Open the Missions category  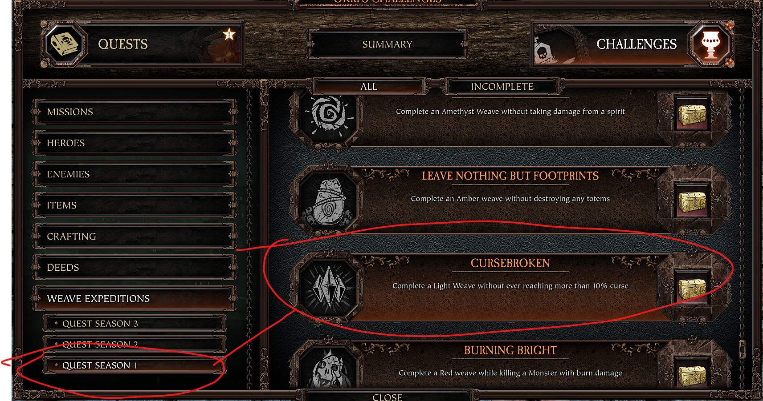click(135, 112)
